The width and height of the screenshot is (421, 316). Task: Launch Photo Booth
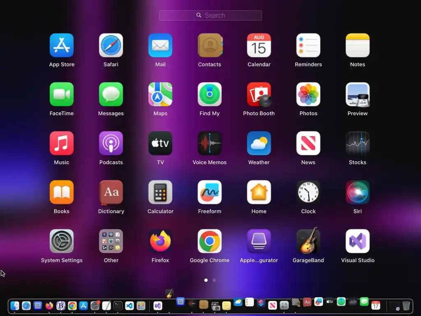(259, 94)
